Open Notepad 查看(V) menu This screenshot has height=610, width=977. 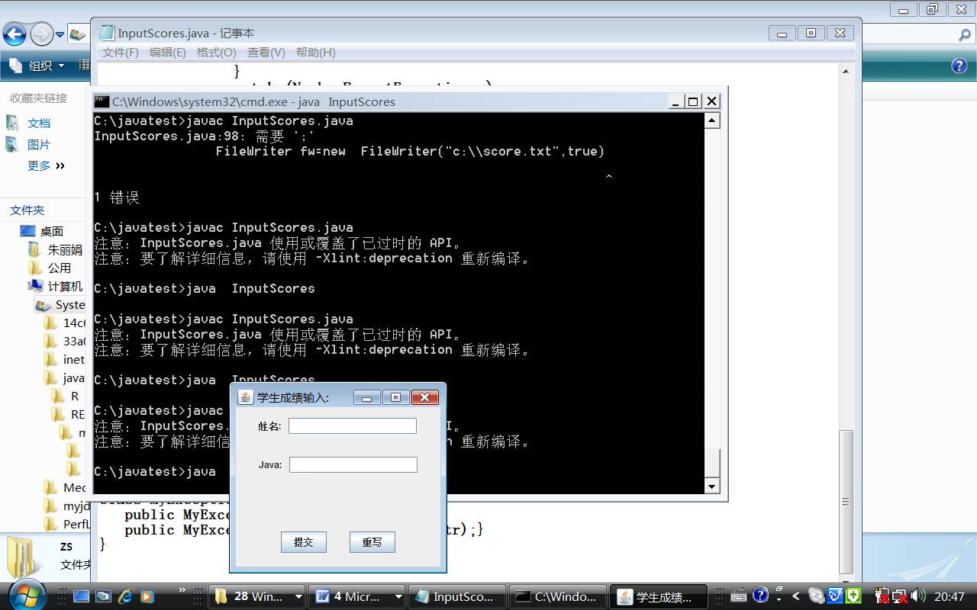[x=266, y=53]
